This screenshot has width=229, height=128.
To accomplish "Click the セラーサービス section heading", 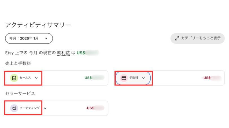I will click(x=20, y=93).
